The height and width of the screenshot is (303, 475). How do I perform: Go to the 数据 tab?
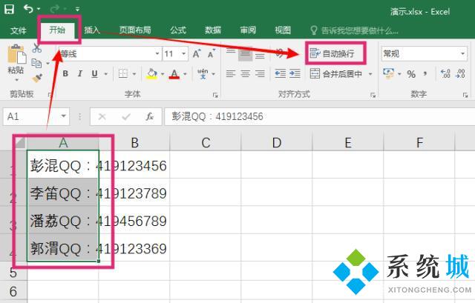point(213,30)
